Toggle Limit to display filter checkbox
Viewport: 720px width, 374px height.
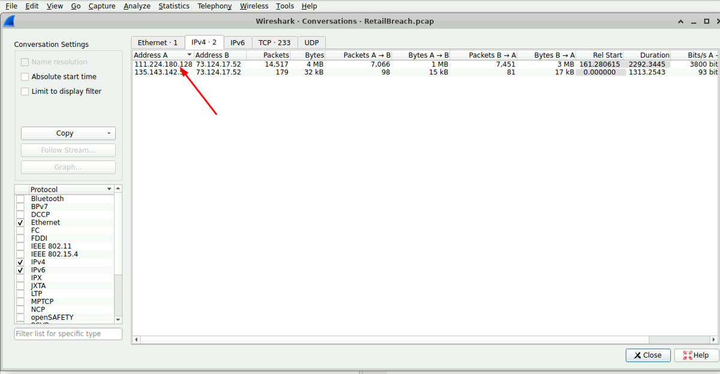pyautogui.click(x=25, y=91)
